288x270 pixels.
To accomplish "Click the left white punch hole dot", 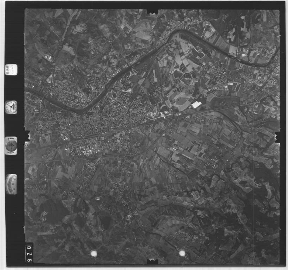I will tap(94, 253).
